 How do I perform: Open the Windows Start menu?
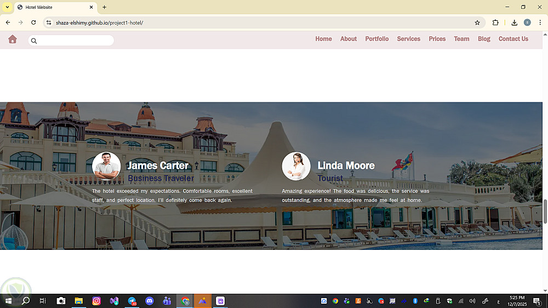click(x=8, y=301)
